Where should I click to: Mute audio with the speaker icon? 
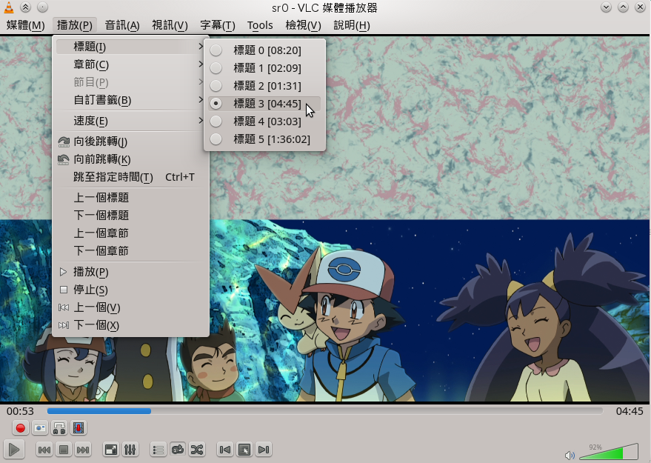(x=570, y=455)
